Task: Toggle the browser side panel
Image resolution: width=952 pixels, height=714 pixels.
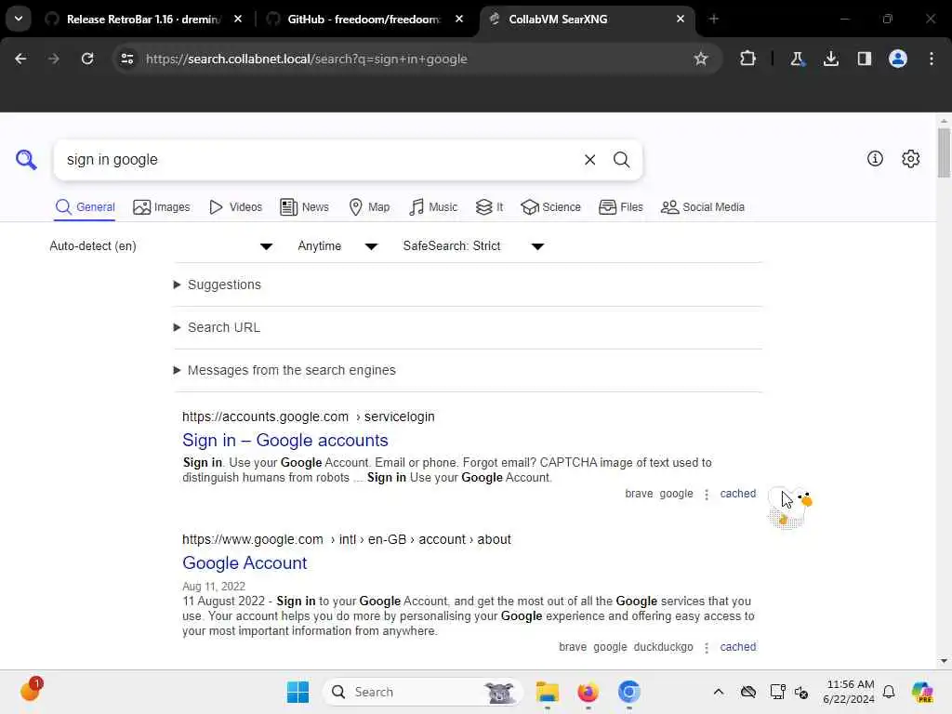Action: (x=864, y=59)
